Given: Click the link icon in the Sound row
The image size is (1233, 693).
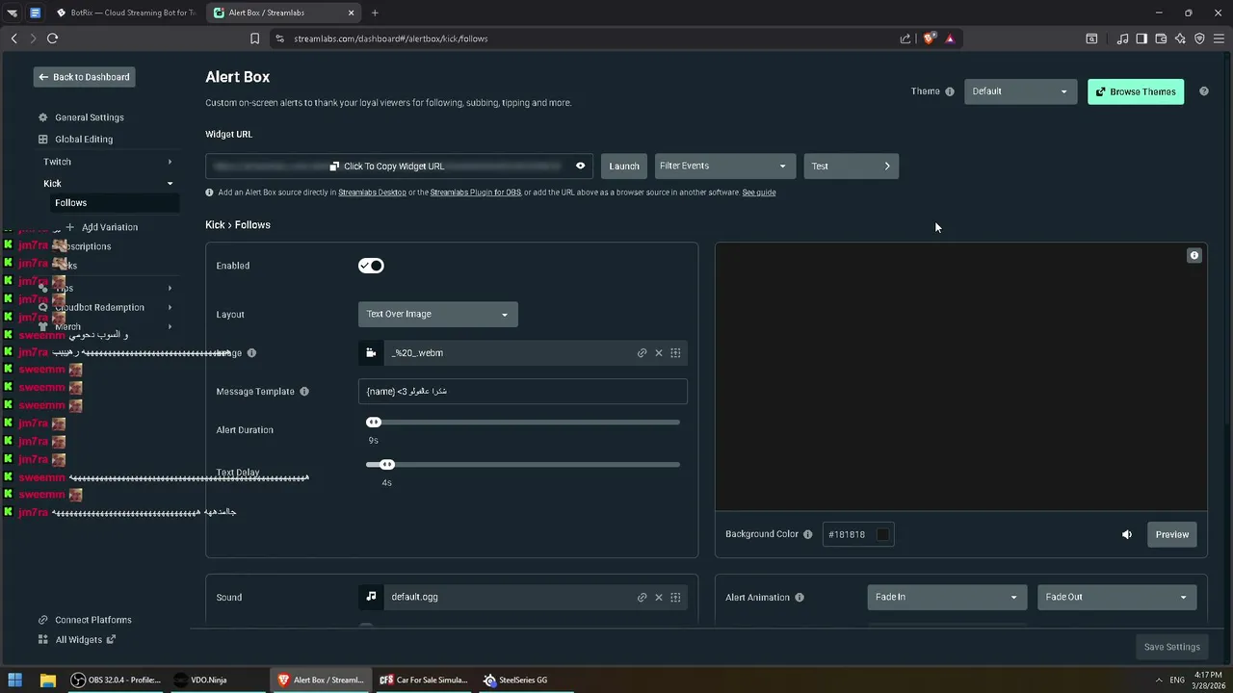Looking at the screenshot, I should click(642, 597).
